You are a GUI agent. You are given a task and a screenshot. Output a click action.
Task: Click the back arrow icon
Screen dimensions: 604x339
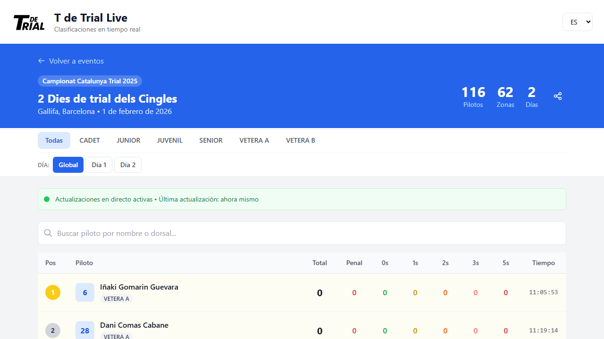click(42, 61)
